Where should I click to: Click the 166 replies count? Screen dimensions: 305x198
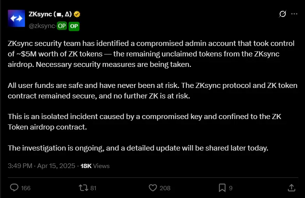click(x=26, y=188)
